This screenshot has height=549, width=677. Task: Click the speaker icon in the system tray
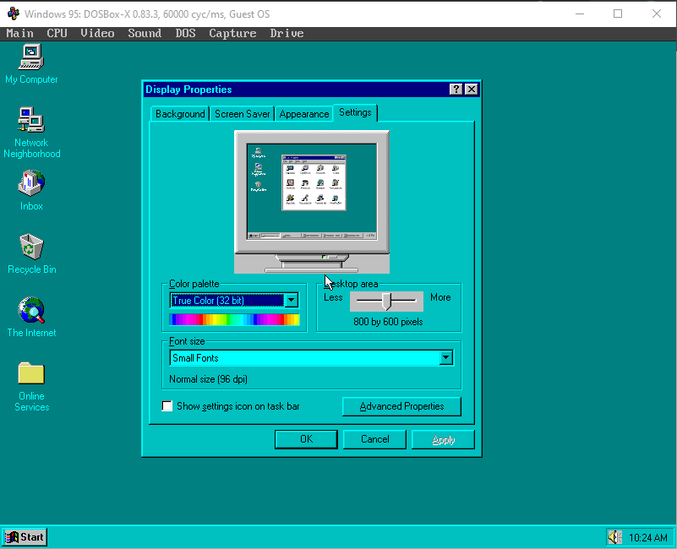pyautogui.click(x=614, y=537)
